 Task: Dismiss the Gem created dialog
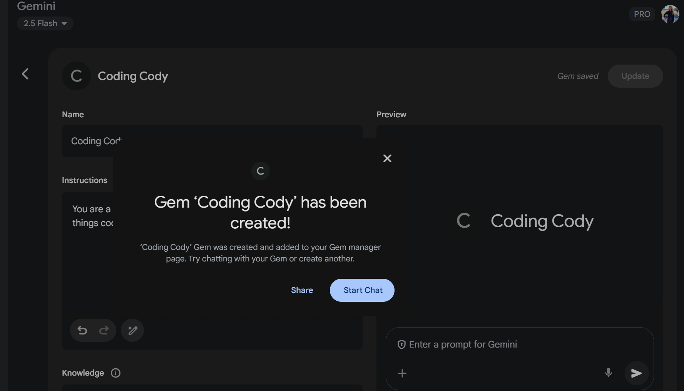pos(387,158)
